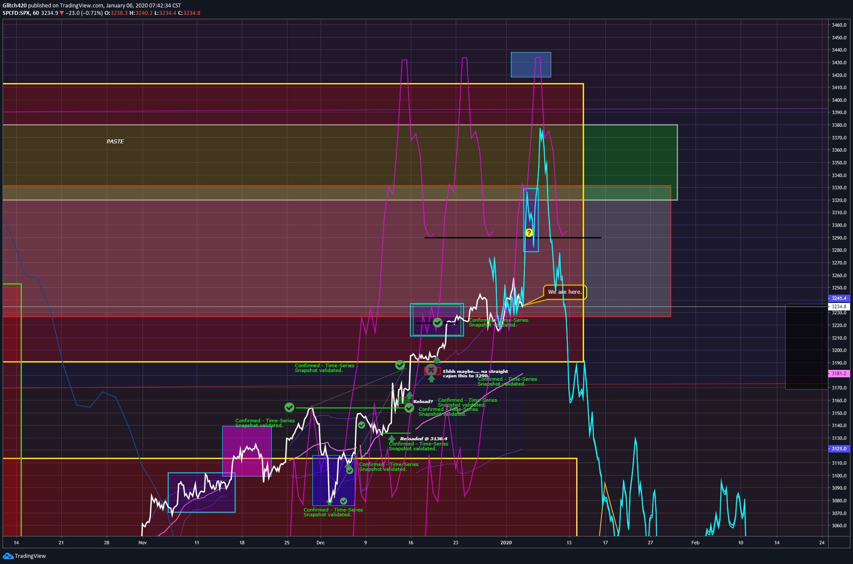The height and width of the screenshot is (564, 853).
Task: Click the O:3238.3 open value
Action: click(x=116, y=13)
